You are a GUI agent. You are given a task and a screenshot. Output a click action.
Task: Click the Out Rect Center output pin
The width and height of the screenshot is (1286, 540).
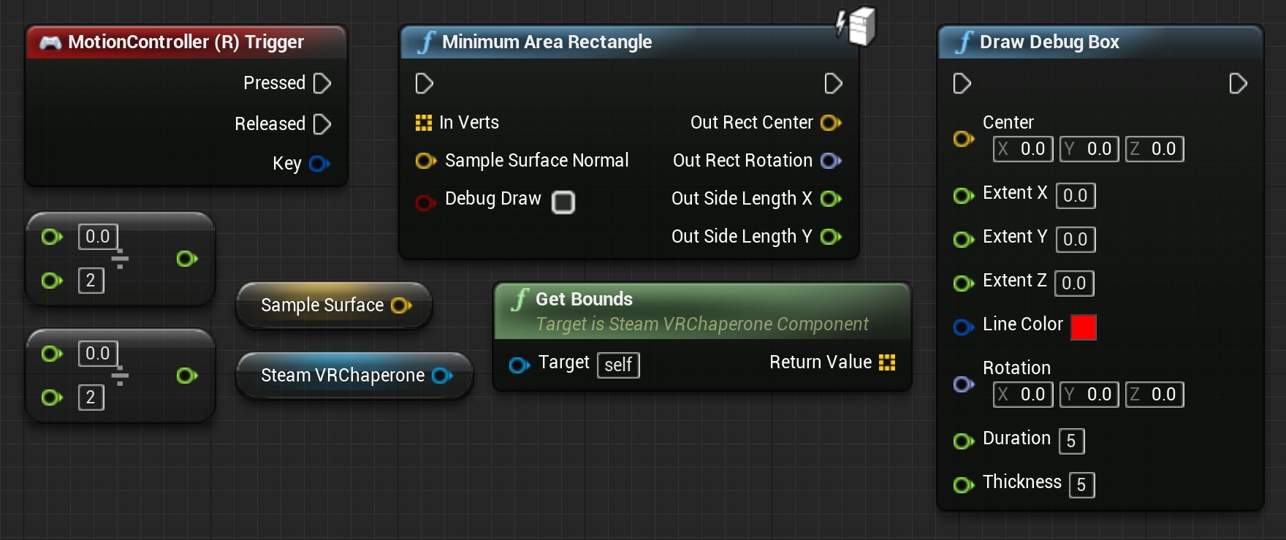coord(831,123)
